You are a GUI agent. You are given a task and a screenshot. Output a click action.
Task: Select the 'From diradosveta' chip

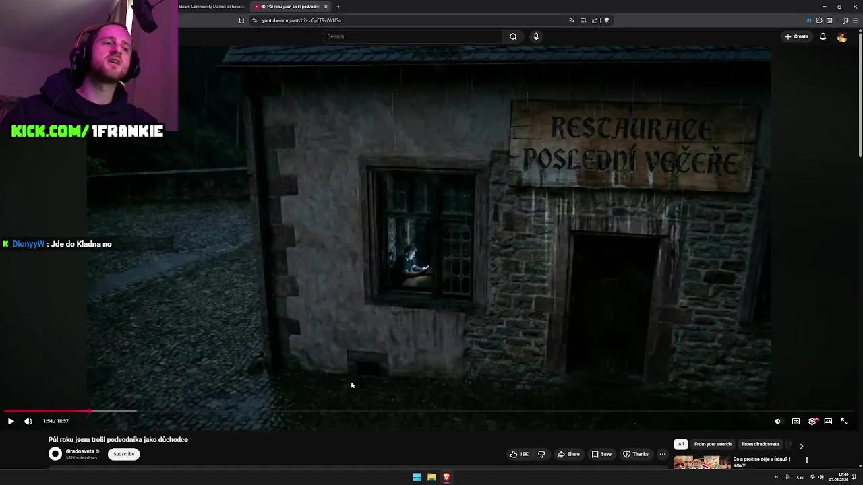tap(760, 444)
